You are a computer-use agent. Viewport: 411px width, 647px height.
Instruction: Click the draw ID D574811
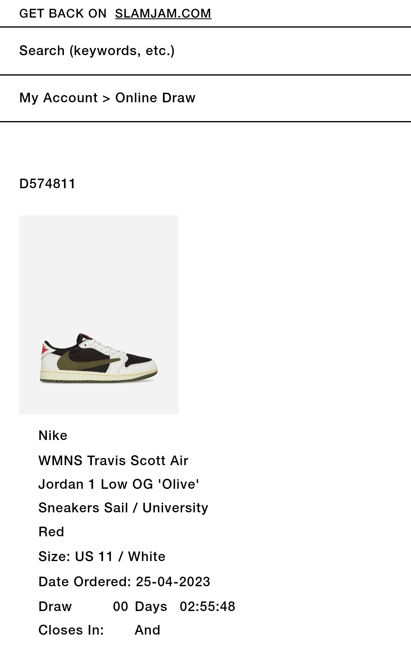[x=48, y=184]
